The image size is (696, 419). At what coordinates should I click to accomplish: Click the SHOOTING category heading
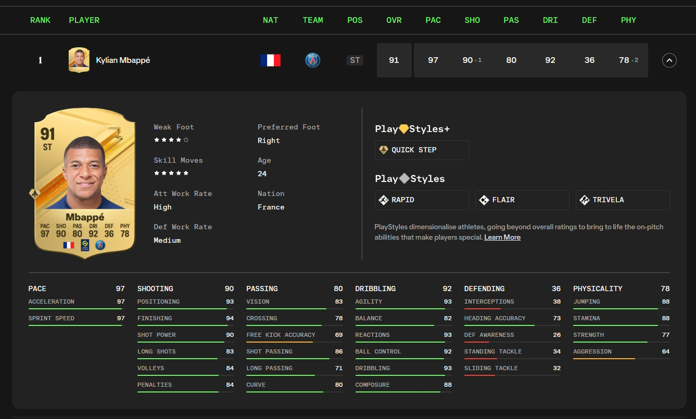(155, 289)
